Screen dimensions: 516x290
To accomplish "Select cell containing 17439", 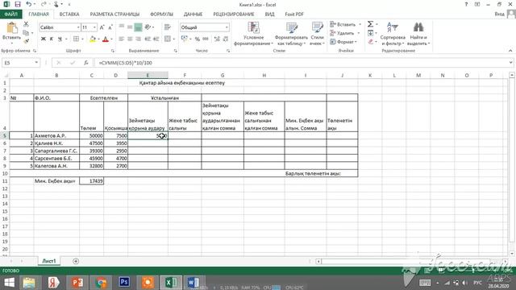I will 91,180.
